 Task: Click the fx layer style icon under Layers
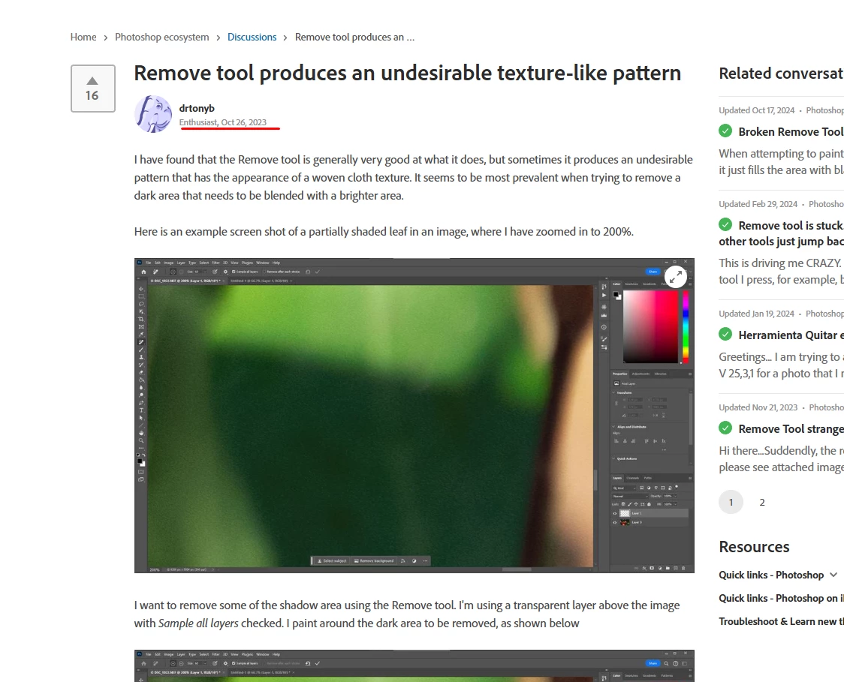pyautogui.click(x=644, y=568)
